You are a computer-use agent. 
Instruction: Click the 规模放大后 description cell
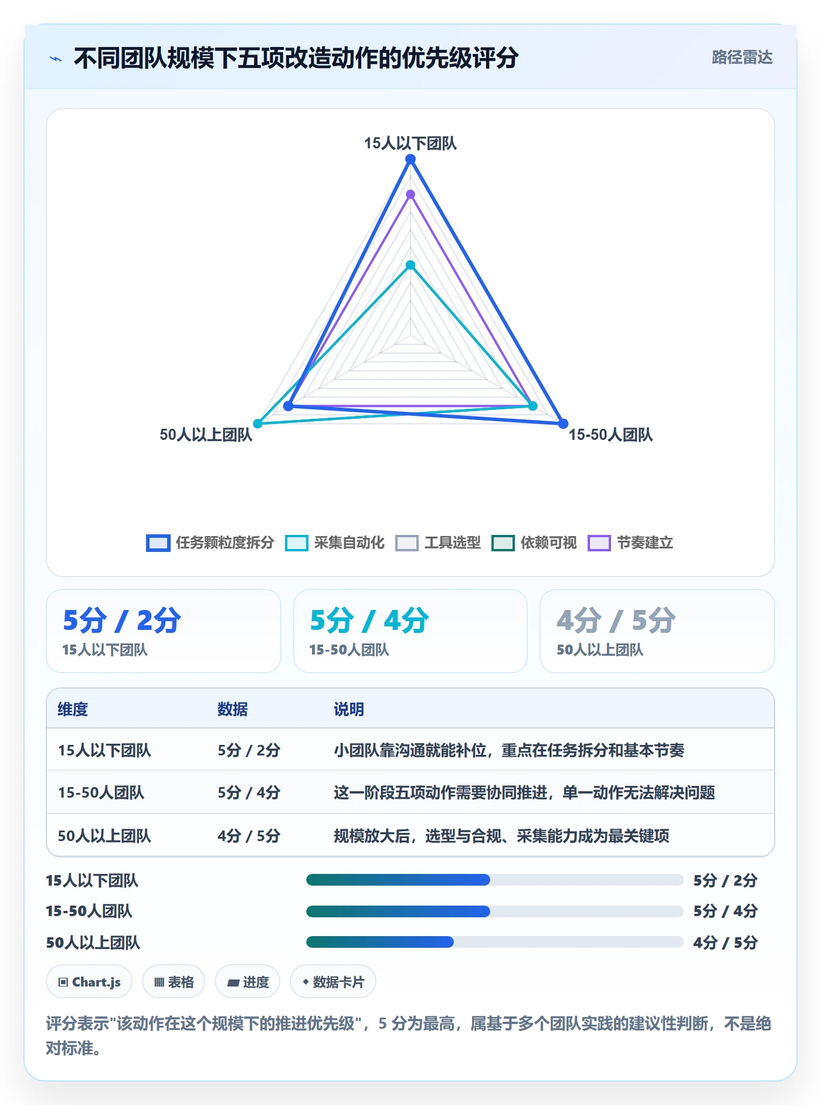pos(501,836)
